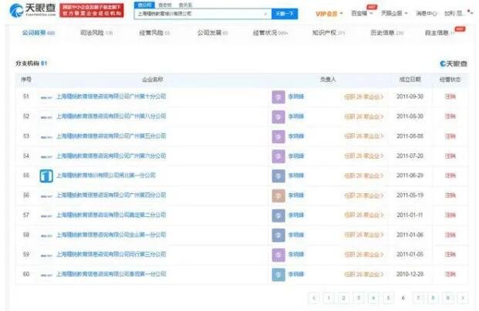This screenshot has height=311, width=479.
Task: Go to page 8 of the branch list
Action: pyautogui.click(x=433, y=298)
